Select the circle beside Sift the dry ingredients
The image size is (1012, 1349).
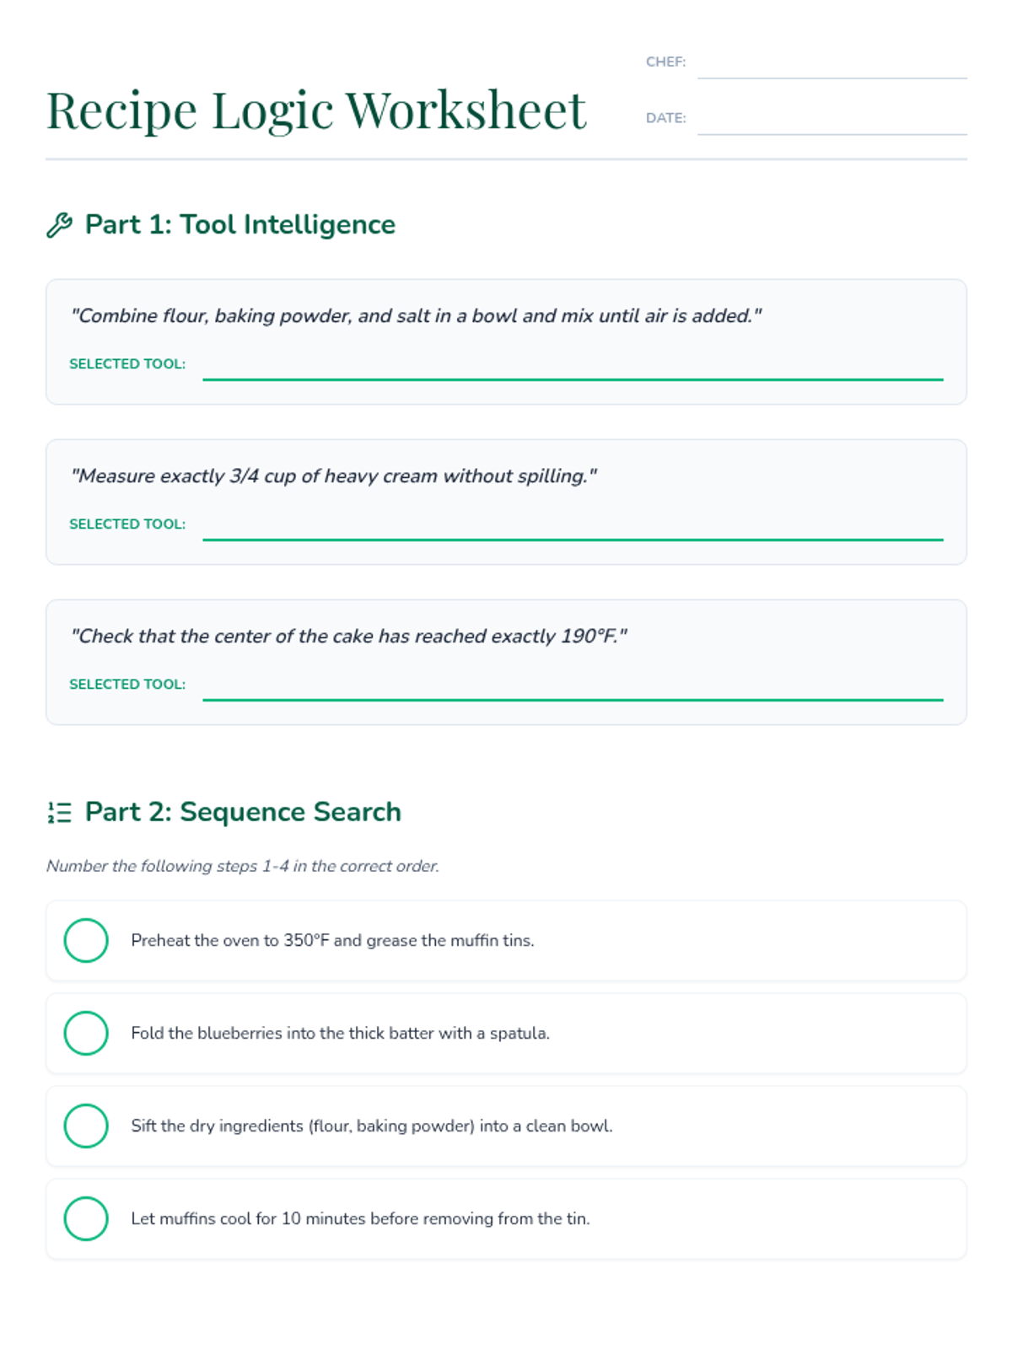pos(86,1126)
